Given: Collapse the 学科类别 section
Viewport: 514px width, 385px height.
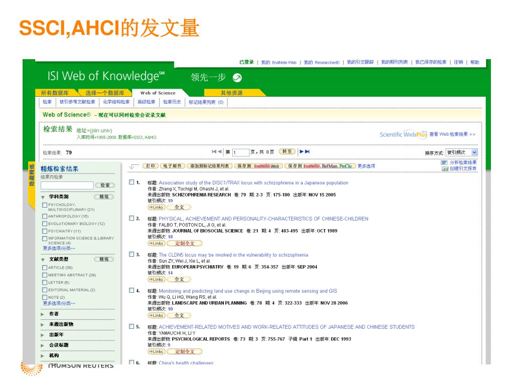Looking at the screenshot, I should coord(43,198).
